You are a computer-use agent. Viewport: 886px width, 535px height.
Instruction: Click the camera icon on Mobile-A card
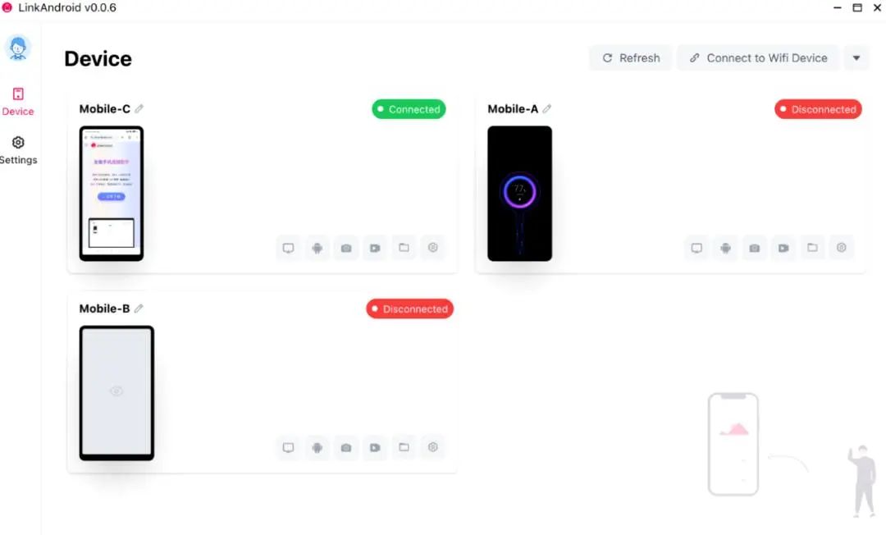pos(755,248)
